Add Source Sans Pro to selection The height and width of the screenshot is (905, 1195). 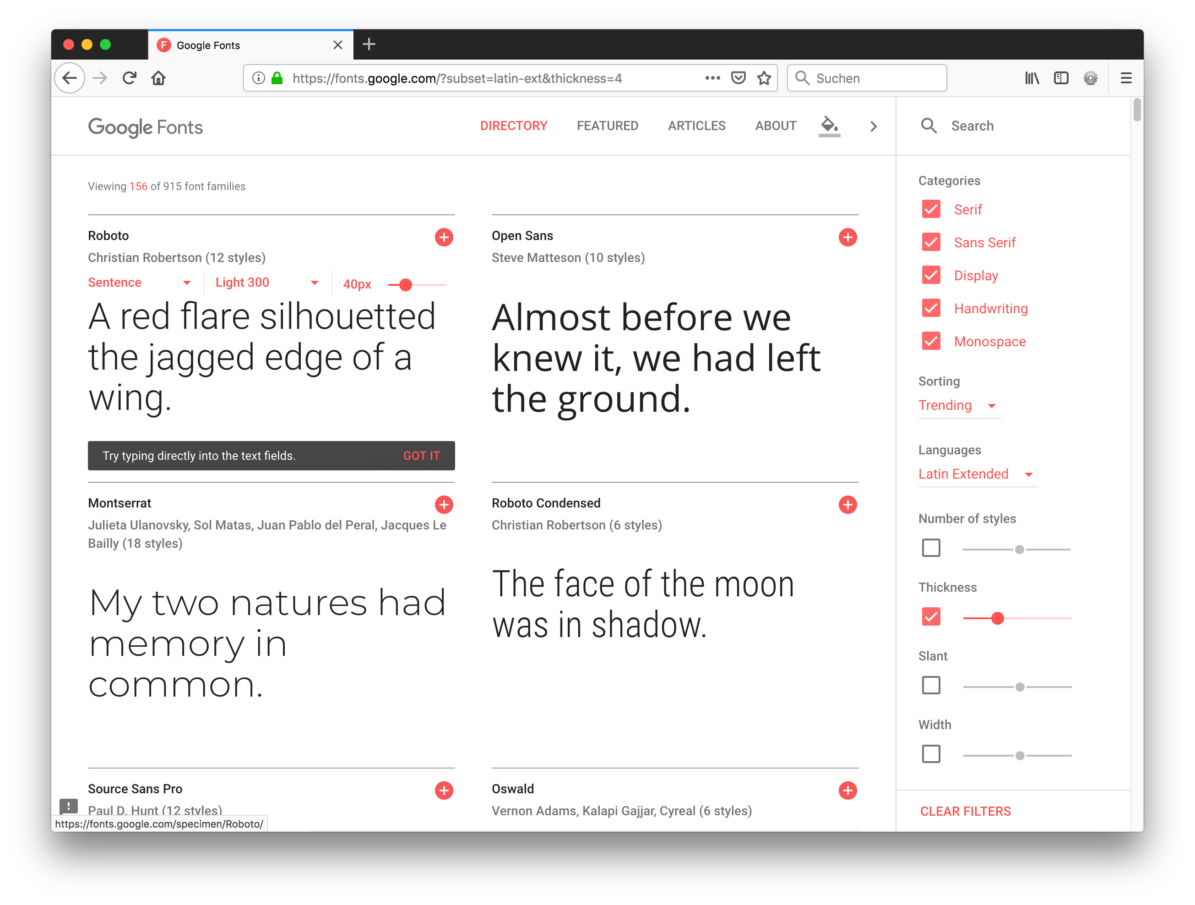click(444, 790)
